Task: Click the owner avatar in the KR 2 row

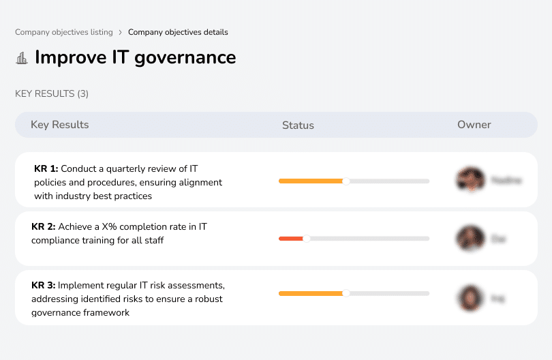Action: click(470, 239)
